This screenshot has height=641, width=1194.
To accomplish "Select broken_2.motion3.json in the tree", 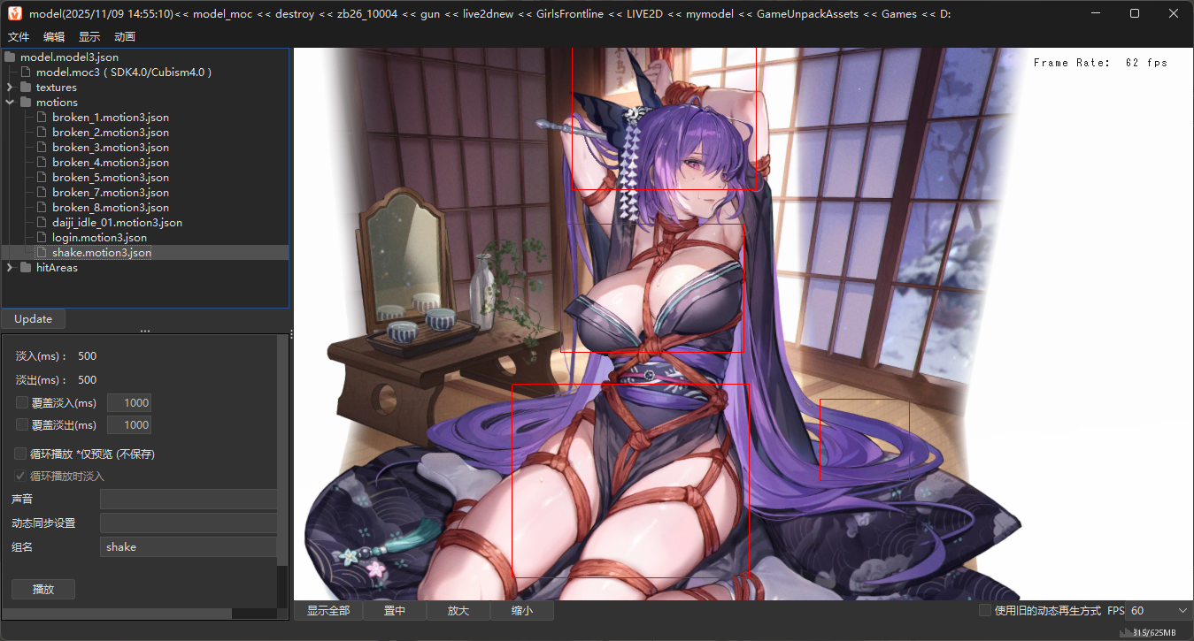I will [111, 132].
